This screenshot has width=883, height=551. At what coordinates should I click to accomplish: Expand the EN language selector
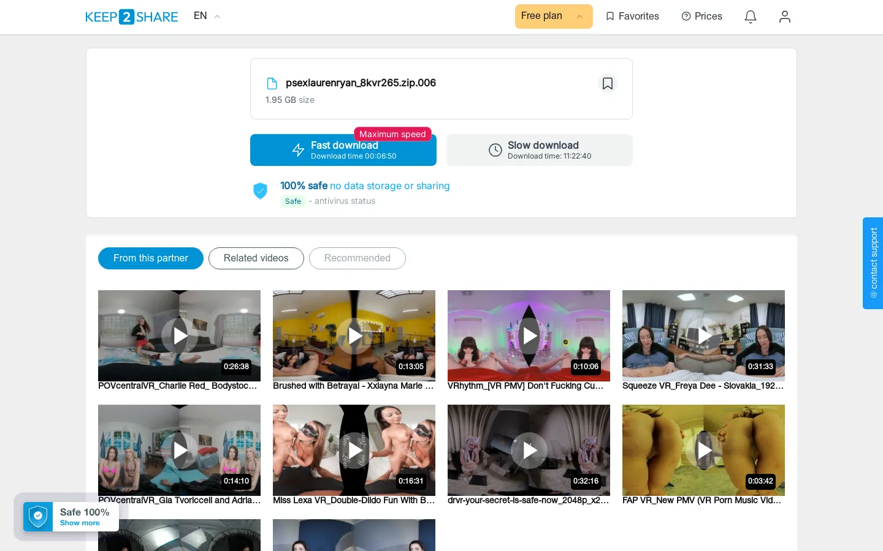[207, 16]
